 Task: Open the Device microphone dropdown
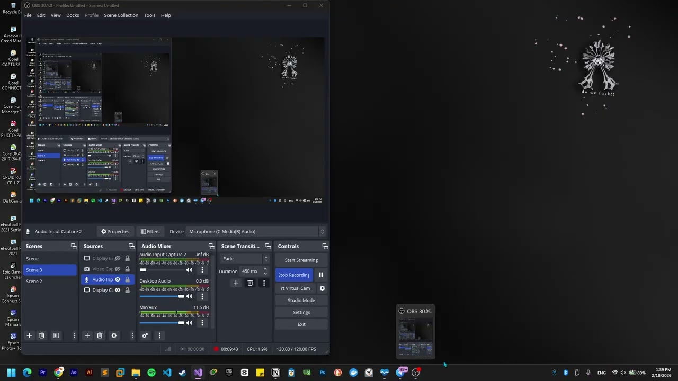(x=256, y=231)
